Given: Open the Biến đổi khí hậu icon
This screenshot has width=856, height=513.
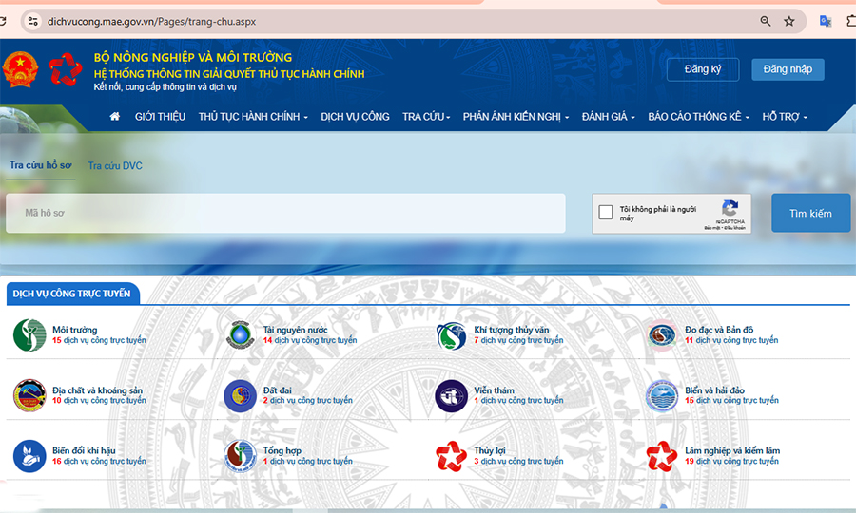Looking at the screenshot, I should coord(29,456).
